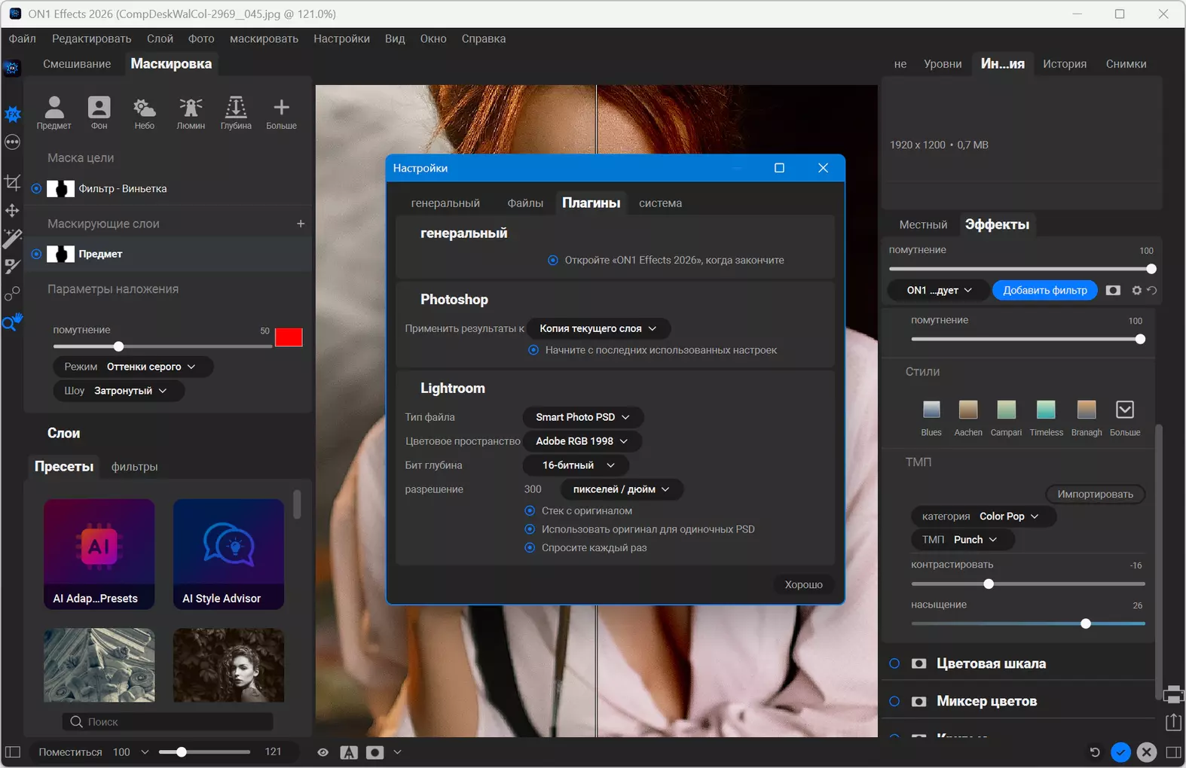This screenshot has width=1186, height=768.
Task: Select radio 'Стек с оригиналом'
Action: 530,510
